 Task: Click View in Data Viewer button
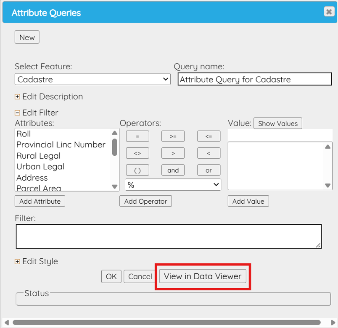pyautogui.click(x=203, y=276)
